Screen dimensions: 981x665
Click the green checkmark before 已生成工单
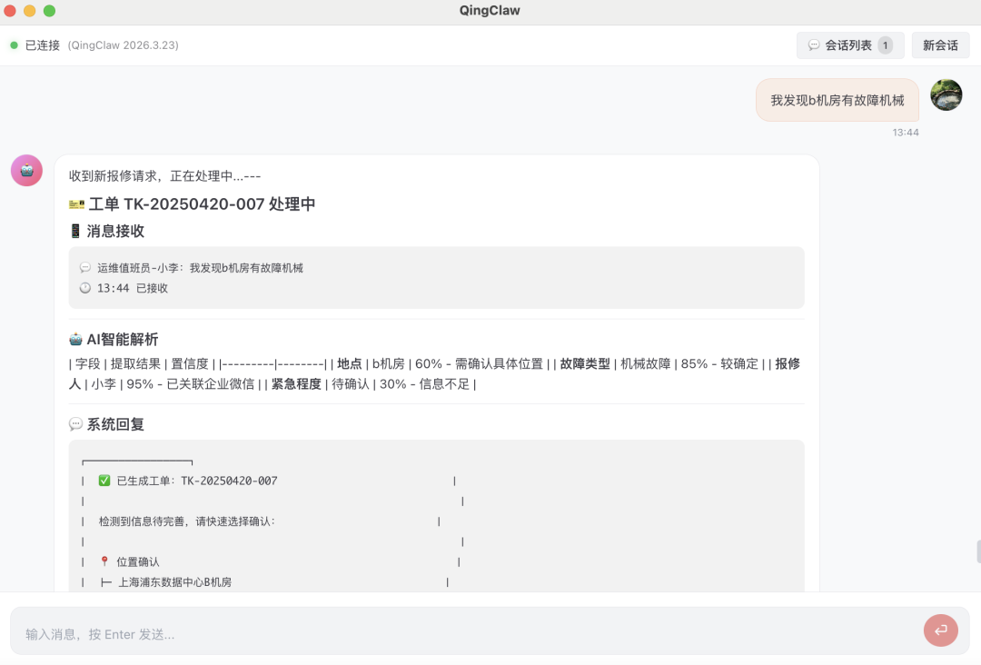tap(104, 481)
